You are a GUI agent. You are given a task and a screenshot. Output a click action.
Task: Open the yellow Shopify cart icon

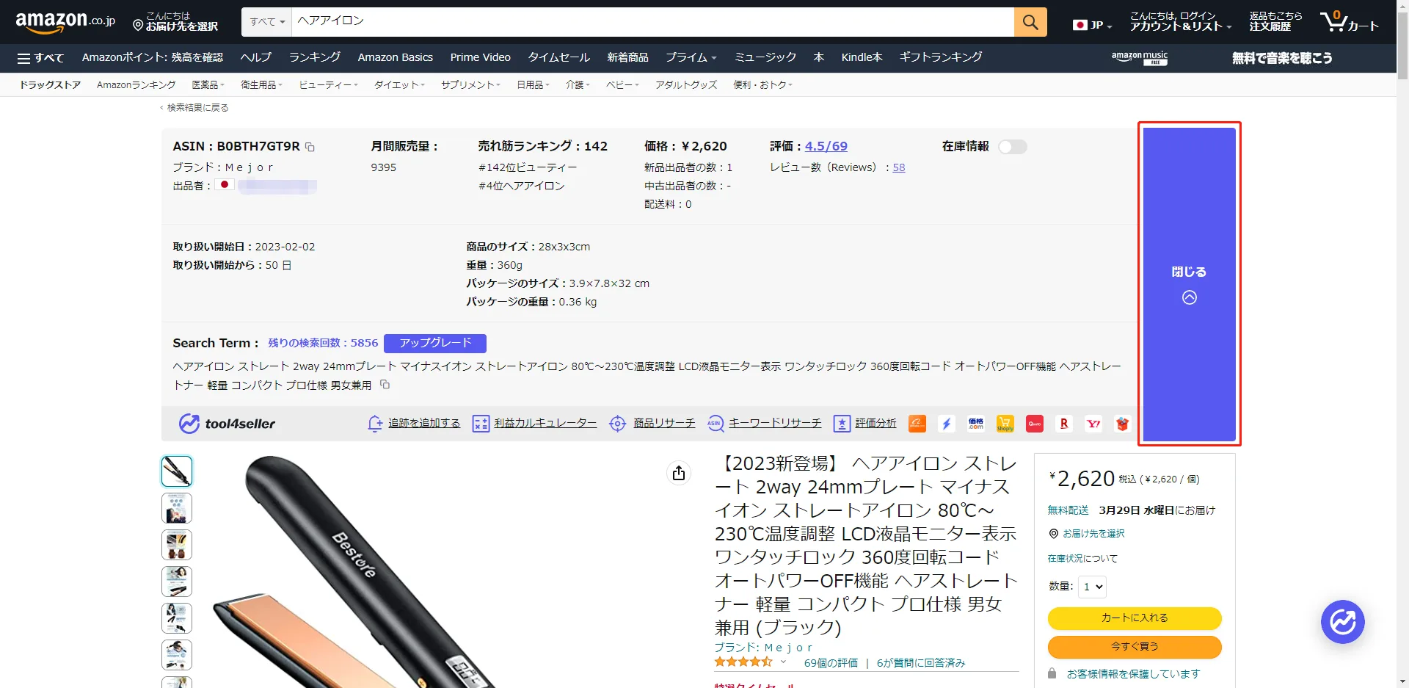click(x=1005, y=424)
